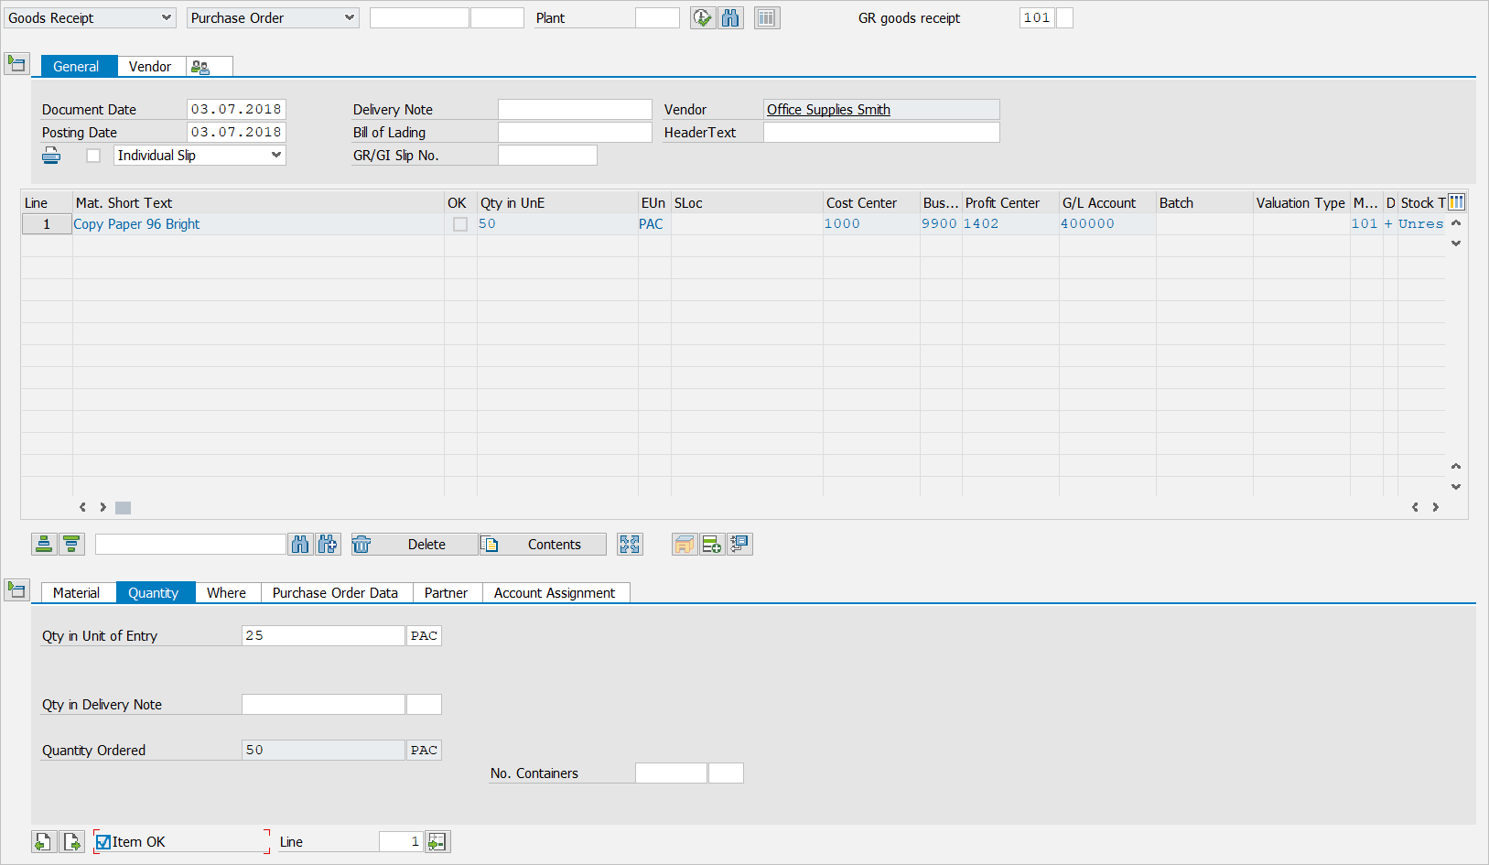Uncheck the Item OK checkbox
The image size is (1489, 865).
pos(103,842)
